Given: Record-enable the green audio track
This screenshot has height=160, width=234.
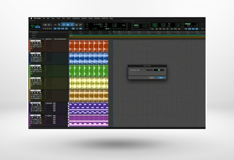Looking at the screenshot, I should [32, 67].
